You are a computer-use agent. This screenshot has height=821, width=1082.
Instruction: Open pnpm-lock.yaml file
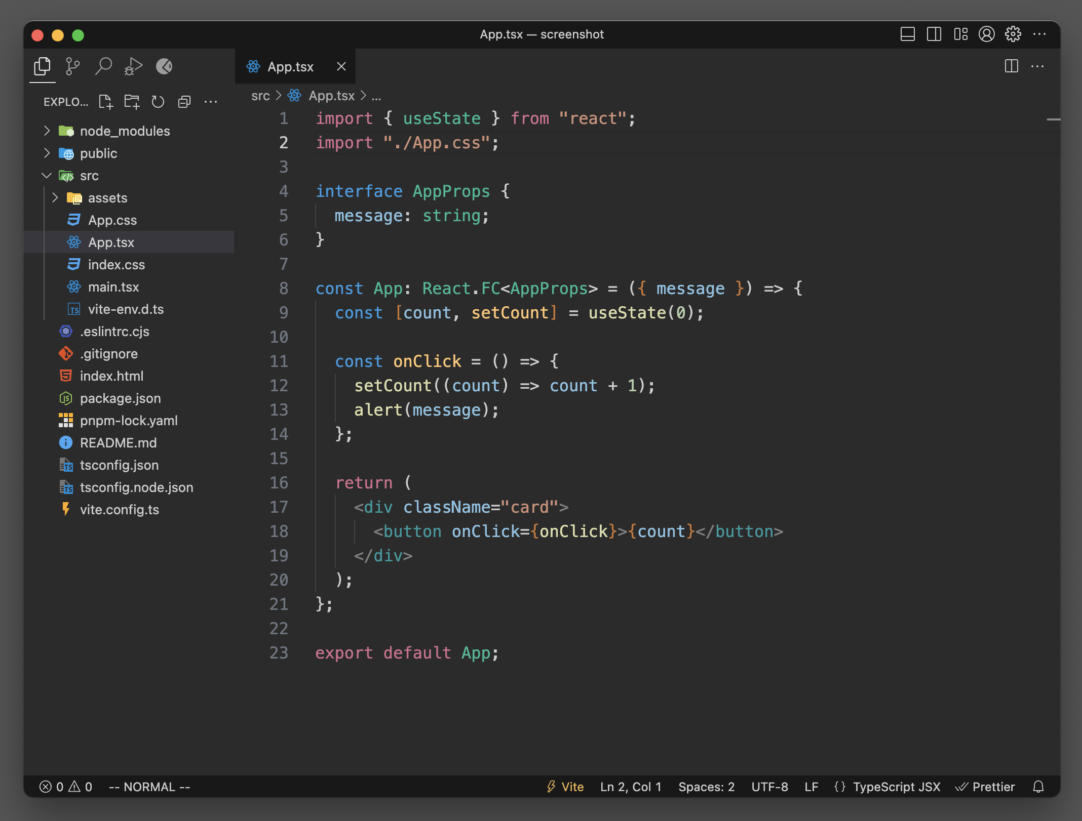[x=129, y=421]
